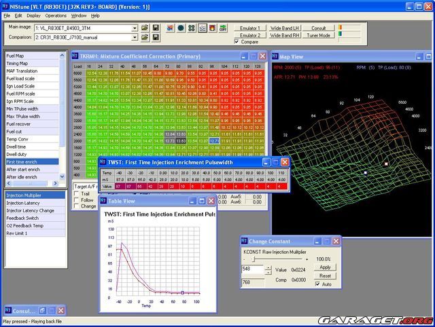Click the icon left of Copy
Image resolution: width=435 pixels, height=327 pixels.
(x=213, y=28)
